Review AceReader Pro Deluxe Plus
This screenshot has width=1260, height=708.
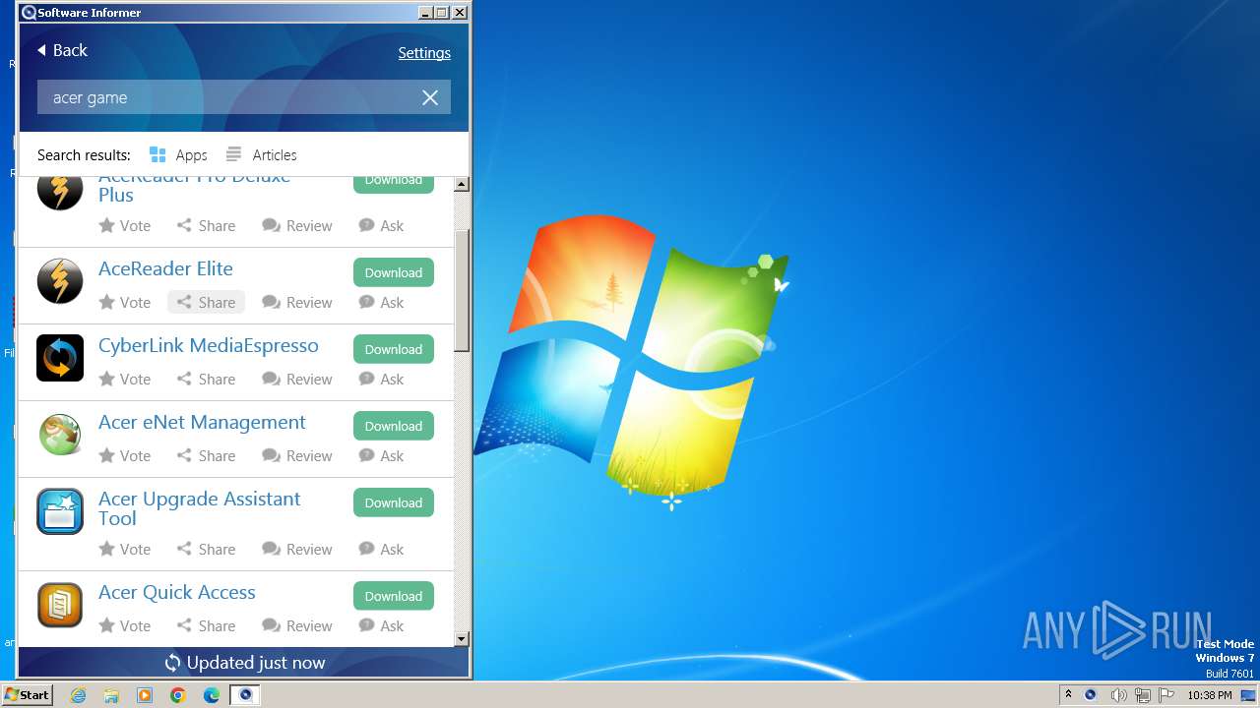[297, 226]
